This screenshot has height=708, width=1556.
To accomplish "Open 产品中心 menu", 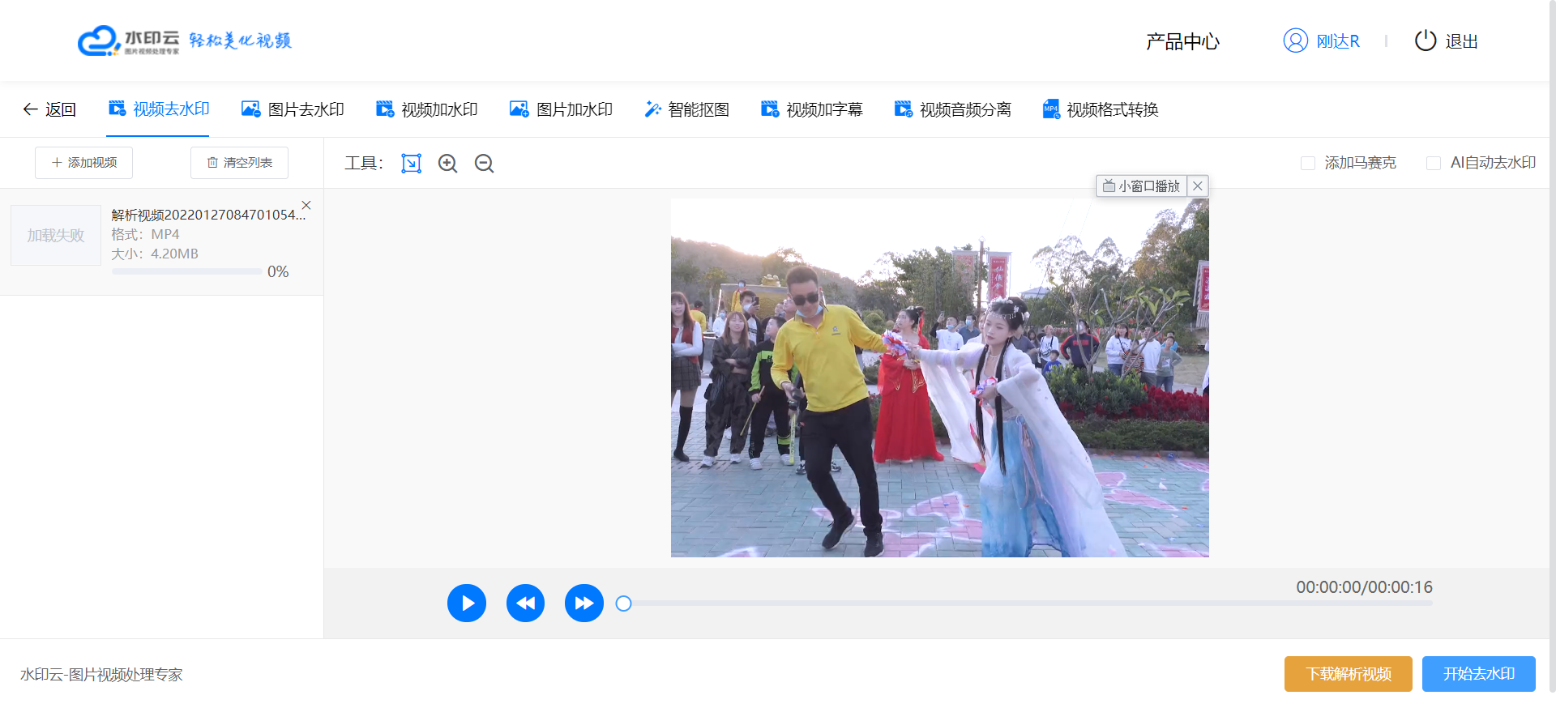I will [1182, 41].
